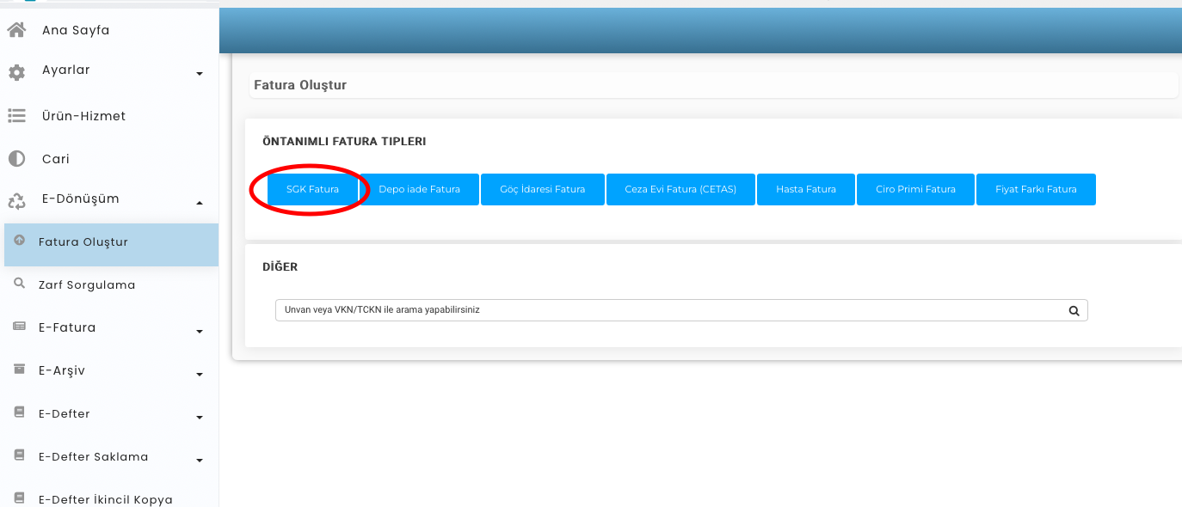Open the E-Defter İkincil Kopya item
The height and width of the screenshot is (507, 1182).
105,499
